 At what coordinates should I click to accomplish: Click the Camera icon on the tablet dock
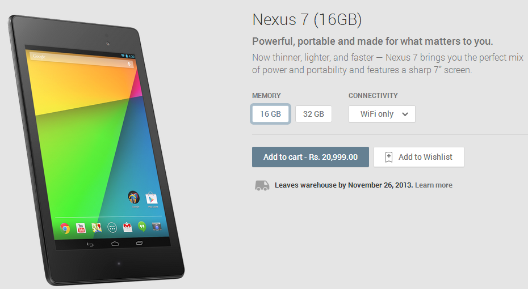tap(156, 226)
